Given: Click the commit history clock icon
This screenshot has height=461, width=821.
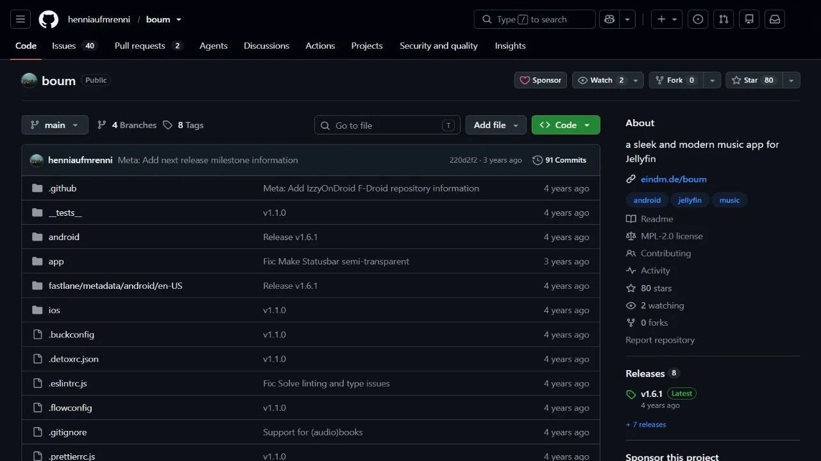Looking at the screenshot, I should (537, 160).
